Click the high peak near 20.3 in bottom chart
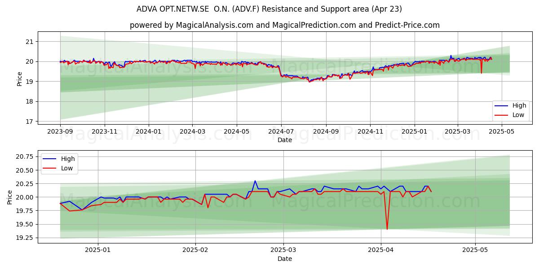Viewport: 539px width, 269px height. [255, 181]
